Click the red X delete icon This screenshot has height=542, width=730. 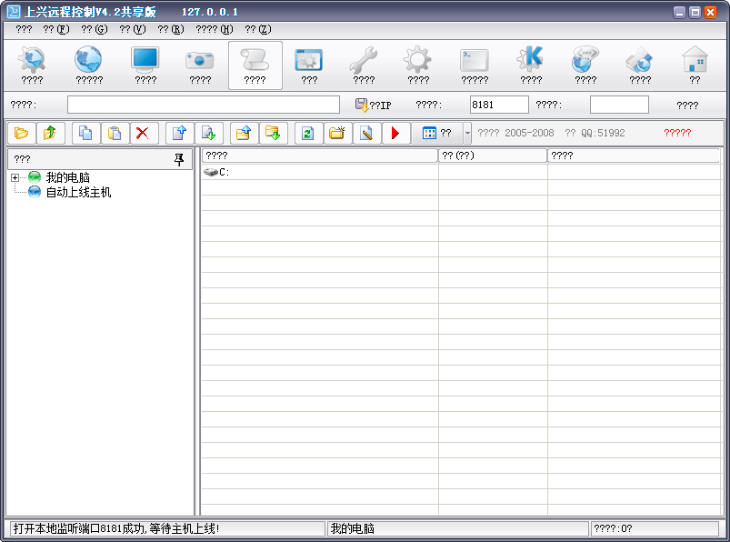coord(142,134)
